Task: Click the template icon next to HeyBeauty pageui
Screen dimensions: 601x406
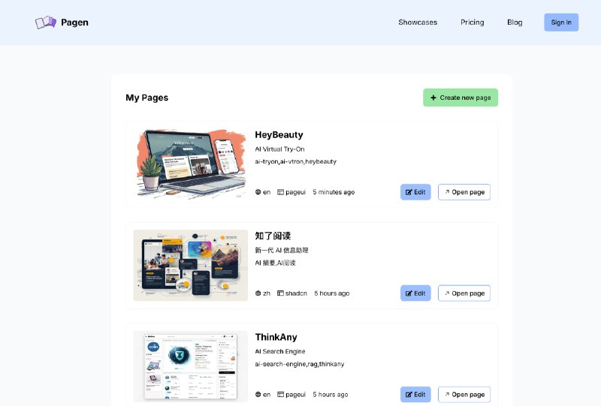Action: click(x=280, y=192)
